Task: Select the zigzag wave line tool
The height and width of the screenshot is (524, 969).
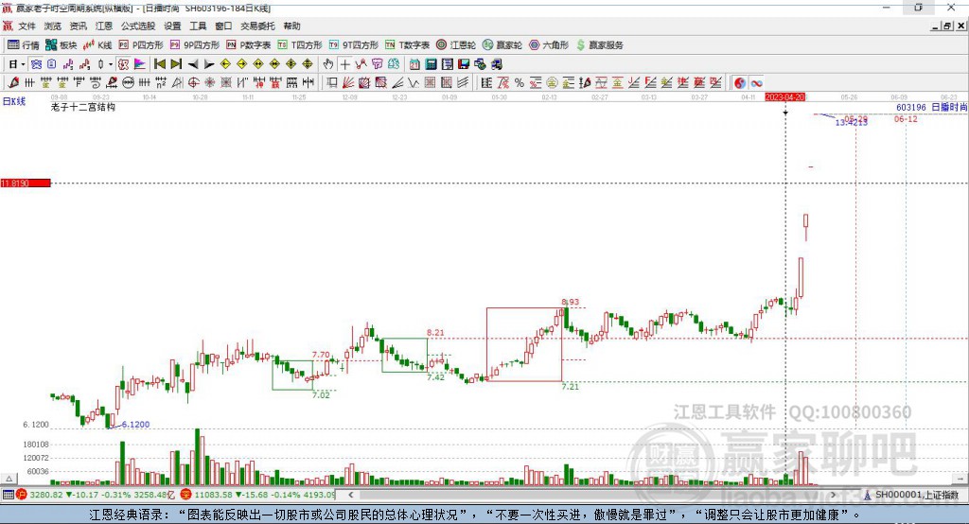Action: tap(414, 83)
